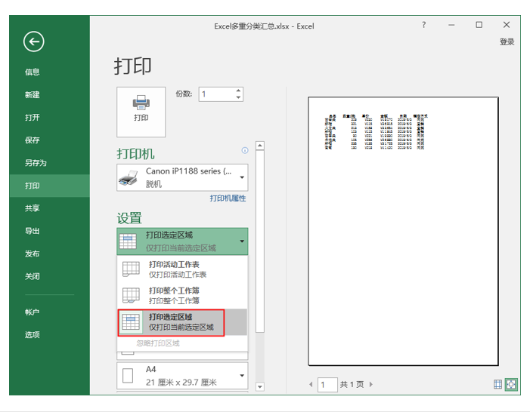
Task: Open the New (新建) sidebar tab
Action: 32,95
